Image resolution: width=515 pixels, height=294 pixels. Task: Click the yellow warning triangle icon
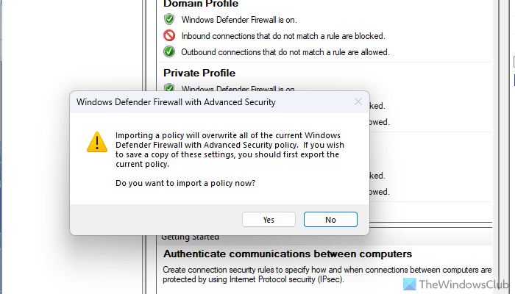[96, 142]
